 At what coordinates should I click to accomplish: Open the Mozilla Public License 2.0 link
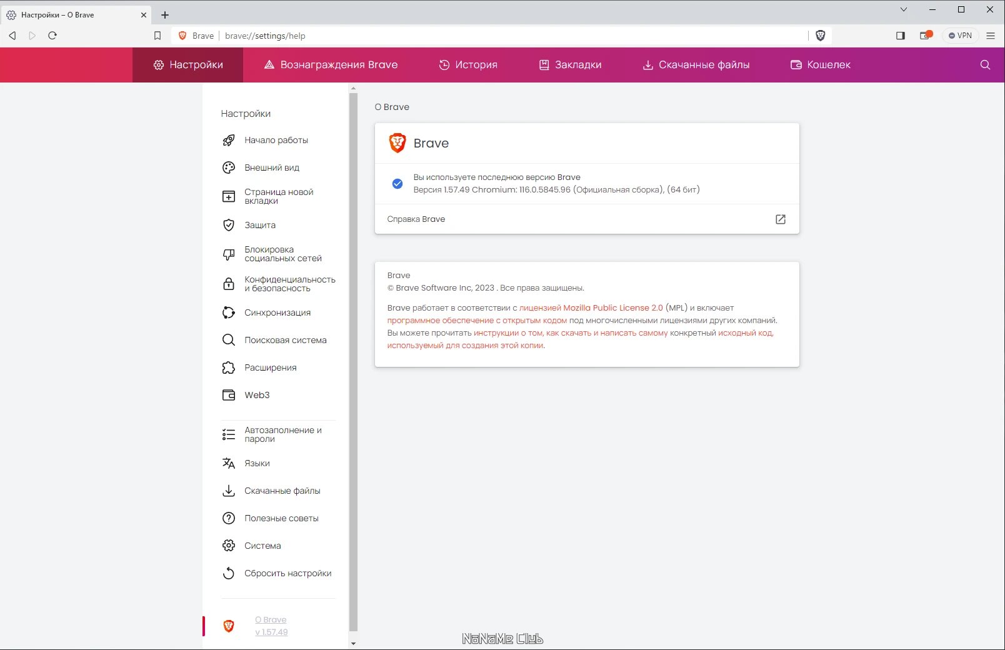pos(591,307)
